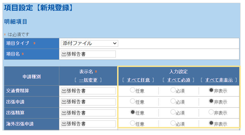
Task: Select 非表示 radio for 出張申請
Action: point(211,101)
